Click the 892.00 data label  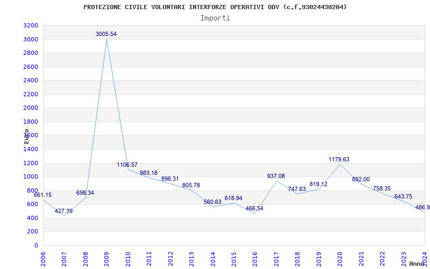pyautogui.click(x=361, y=179)
